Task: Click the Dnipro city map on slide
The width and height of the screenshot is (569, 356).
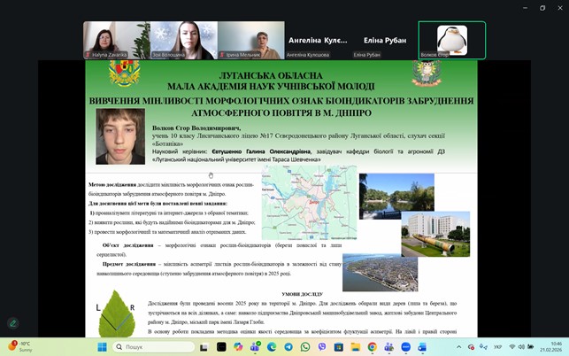Action: 309,202
